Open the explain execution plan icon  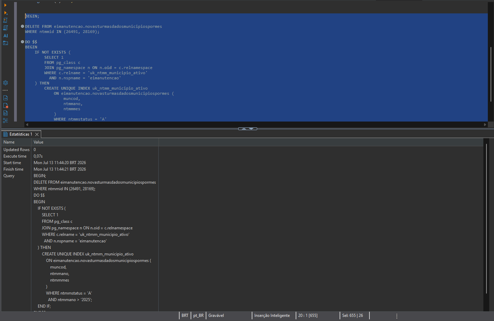(5, 28)
